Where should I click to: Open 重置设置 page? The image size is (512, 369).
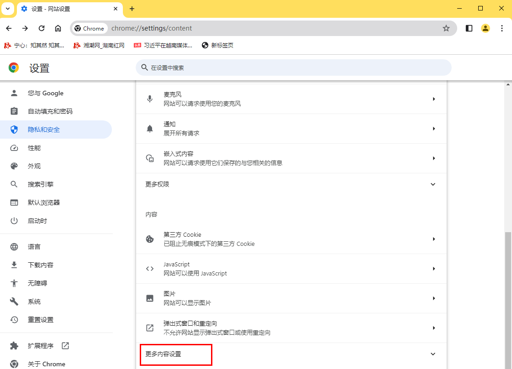tap(56, 320)
